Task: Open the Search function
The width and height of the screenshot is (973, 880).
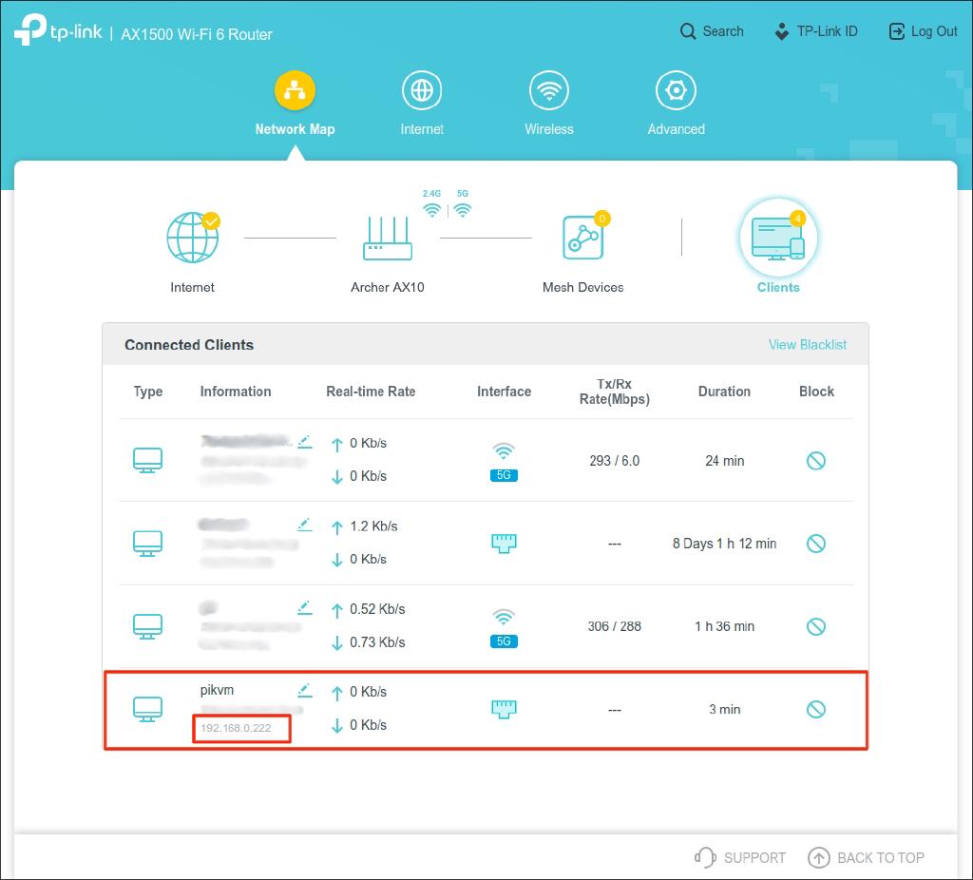Action: tap(712, 31)
